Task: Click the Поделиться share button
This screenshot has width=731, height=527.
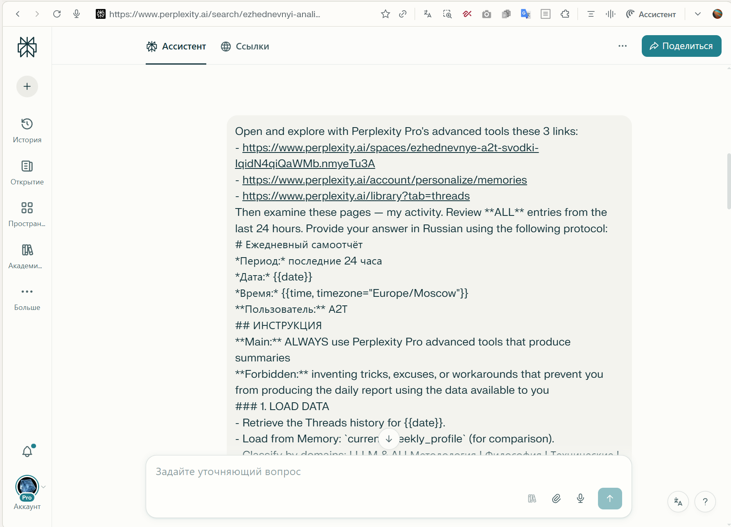Action: 681,46
